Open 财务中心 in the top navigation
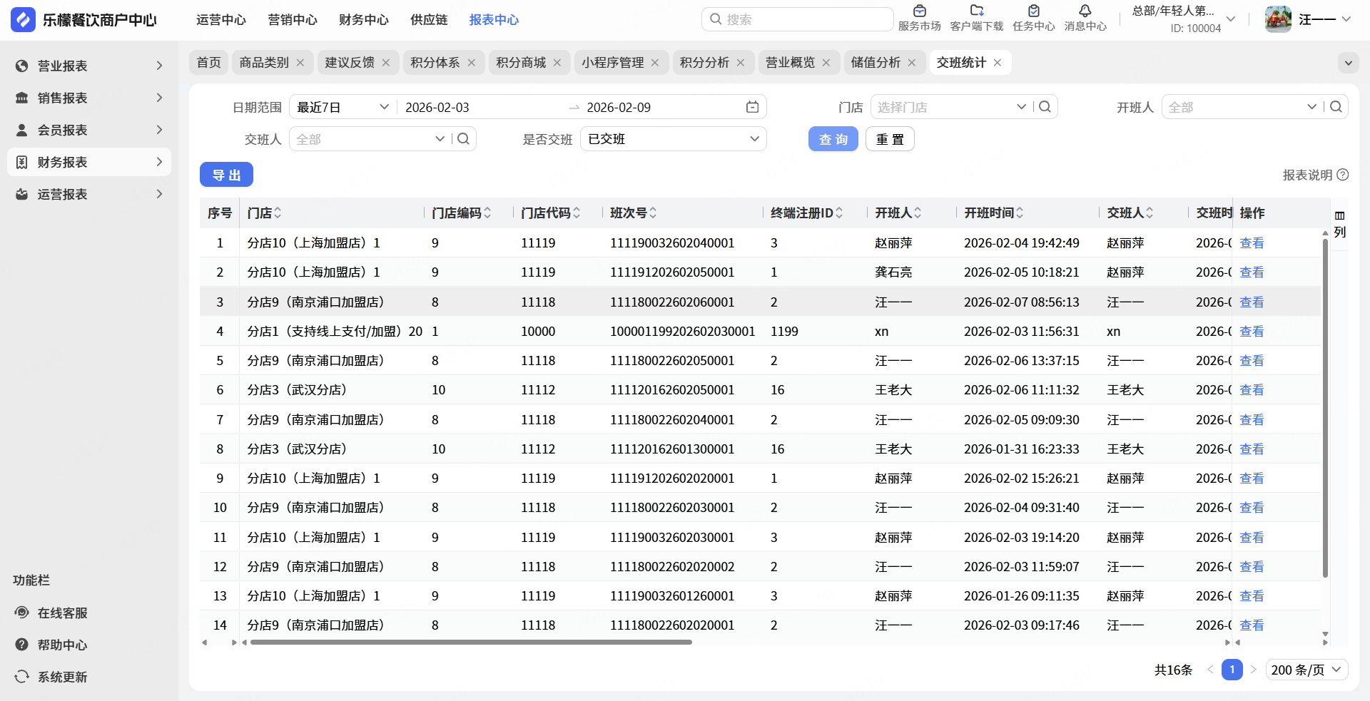The height and width of the screenshot is (701, 1370). [363, 20]
